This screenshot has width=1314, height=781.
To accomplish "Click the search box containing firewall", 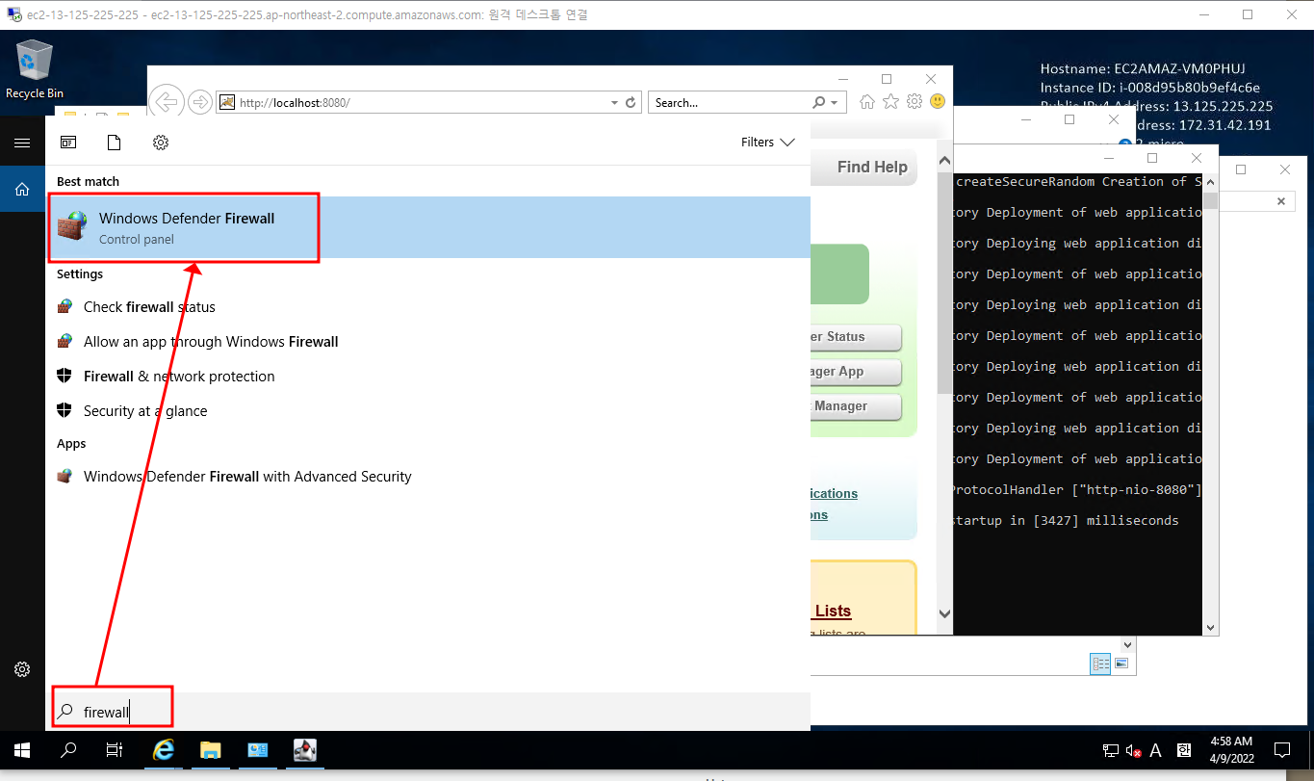I will (x=428, y=712).
